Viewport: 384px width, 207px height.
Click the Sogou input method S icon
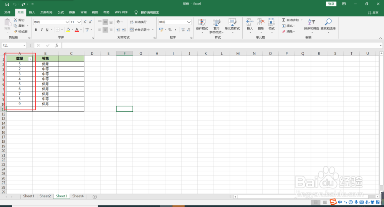coord(333,202)
